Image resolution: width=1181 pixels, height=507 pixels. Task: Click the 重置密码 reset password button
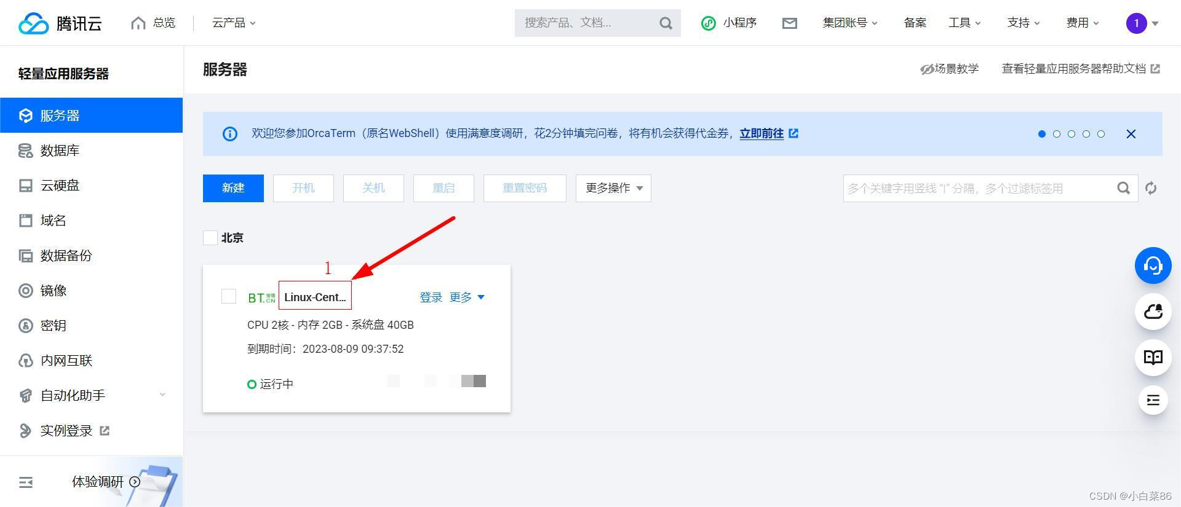click(x=525, y=188)
